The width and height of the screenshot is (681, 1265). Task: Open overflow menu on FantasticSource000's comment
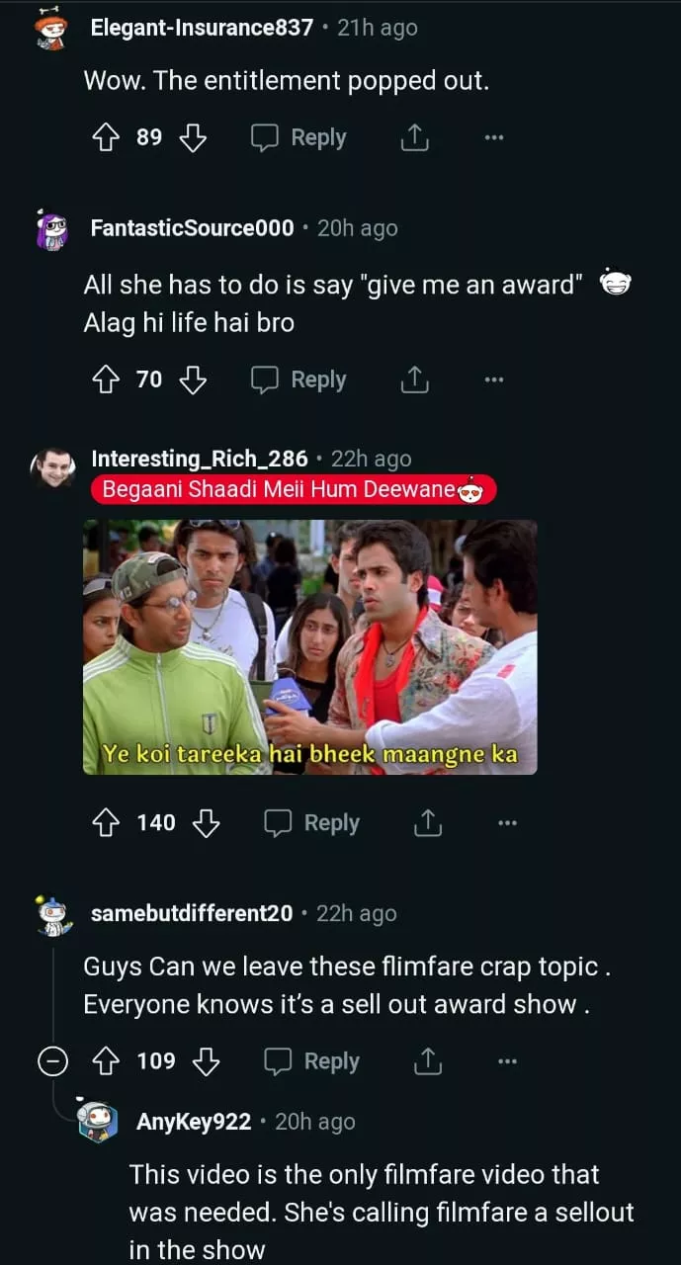pyautogui.click(x=494, y=379)
